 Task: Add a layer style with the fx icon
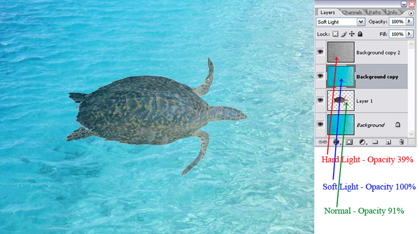[336, 142]
